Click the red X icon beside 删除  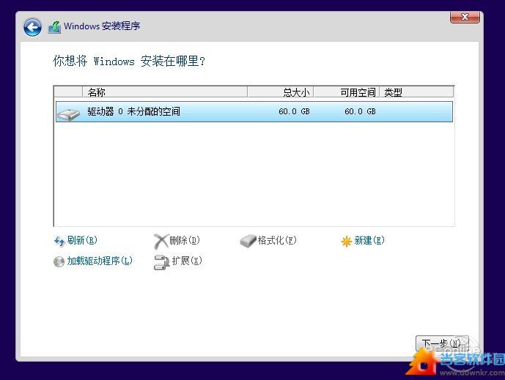pyautogui.click(x=161, y=242)
